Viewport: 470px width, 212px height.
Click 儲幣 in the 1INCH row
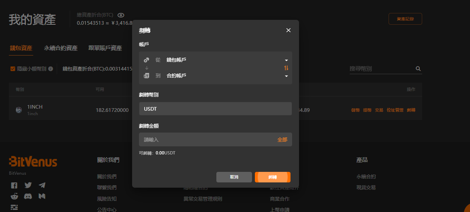[x=355, y=110]
